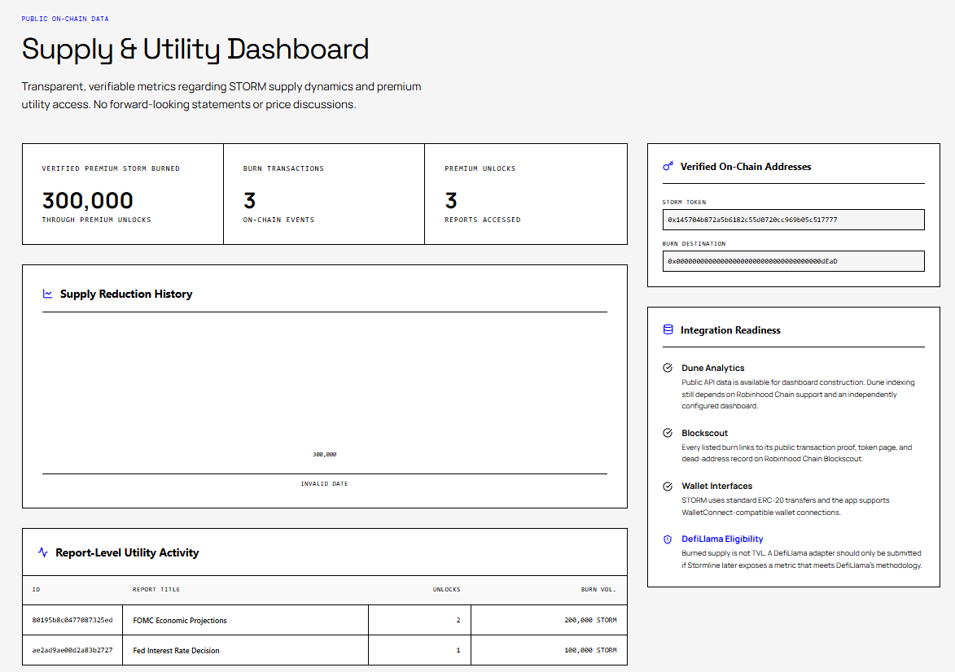The height and width of the screenshot is (672, 955).
Task: Click the database icon beside Integration Readiness
Action: pyautogui.click(x=668, y=330)
